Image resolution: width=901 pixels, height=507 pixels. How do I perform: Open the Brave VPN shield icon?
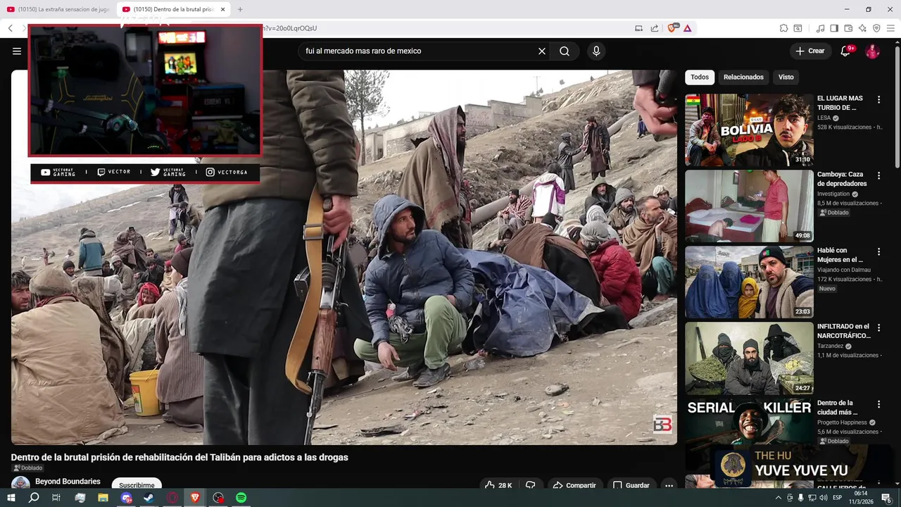coord(876,28)
